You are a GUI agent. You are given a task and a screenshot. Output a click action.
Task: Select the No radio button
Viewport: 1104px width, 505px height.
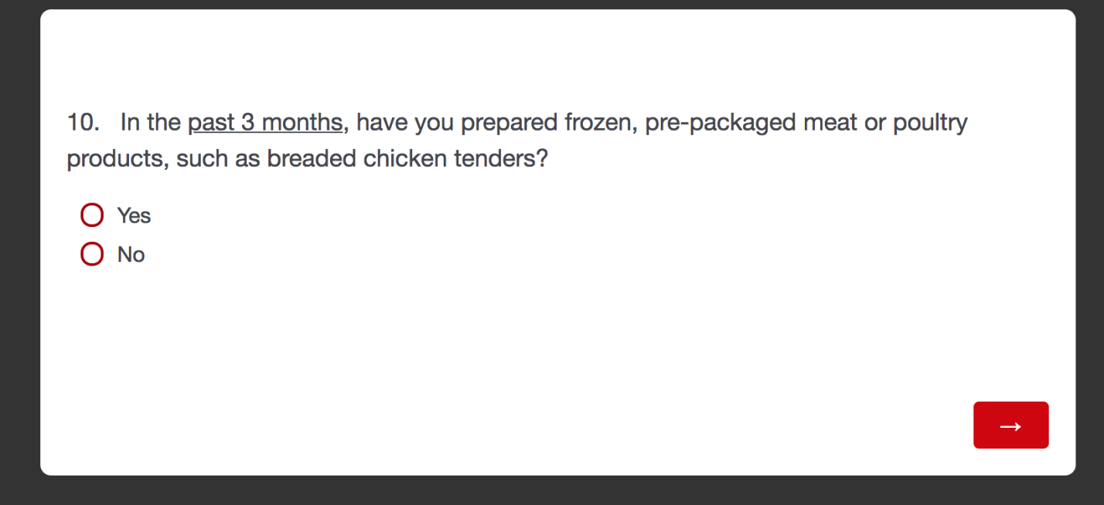tap(92, 254)
